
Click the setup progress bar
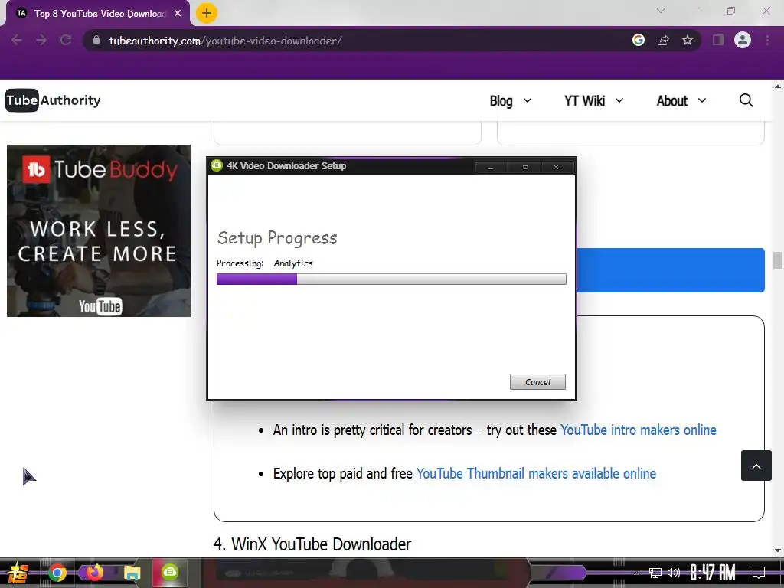tap(391, 279)
